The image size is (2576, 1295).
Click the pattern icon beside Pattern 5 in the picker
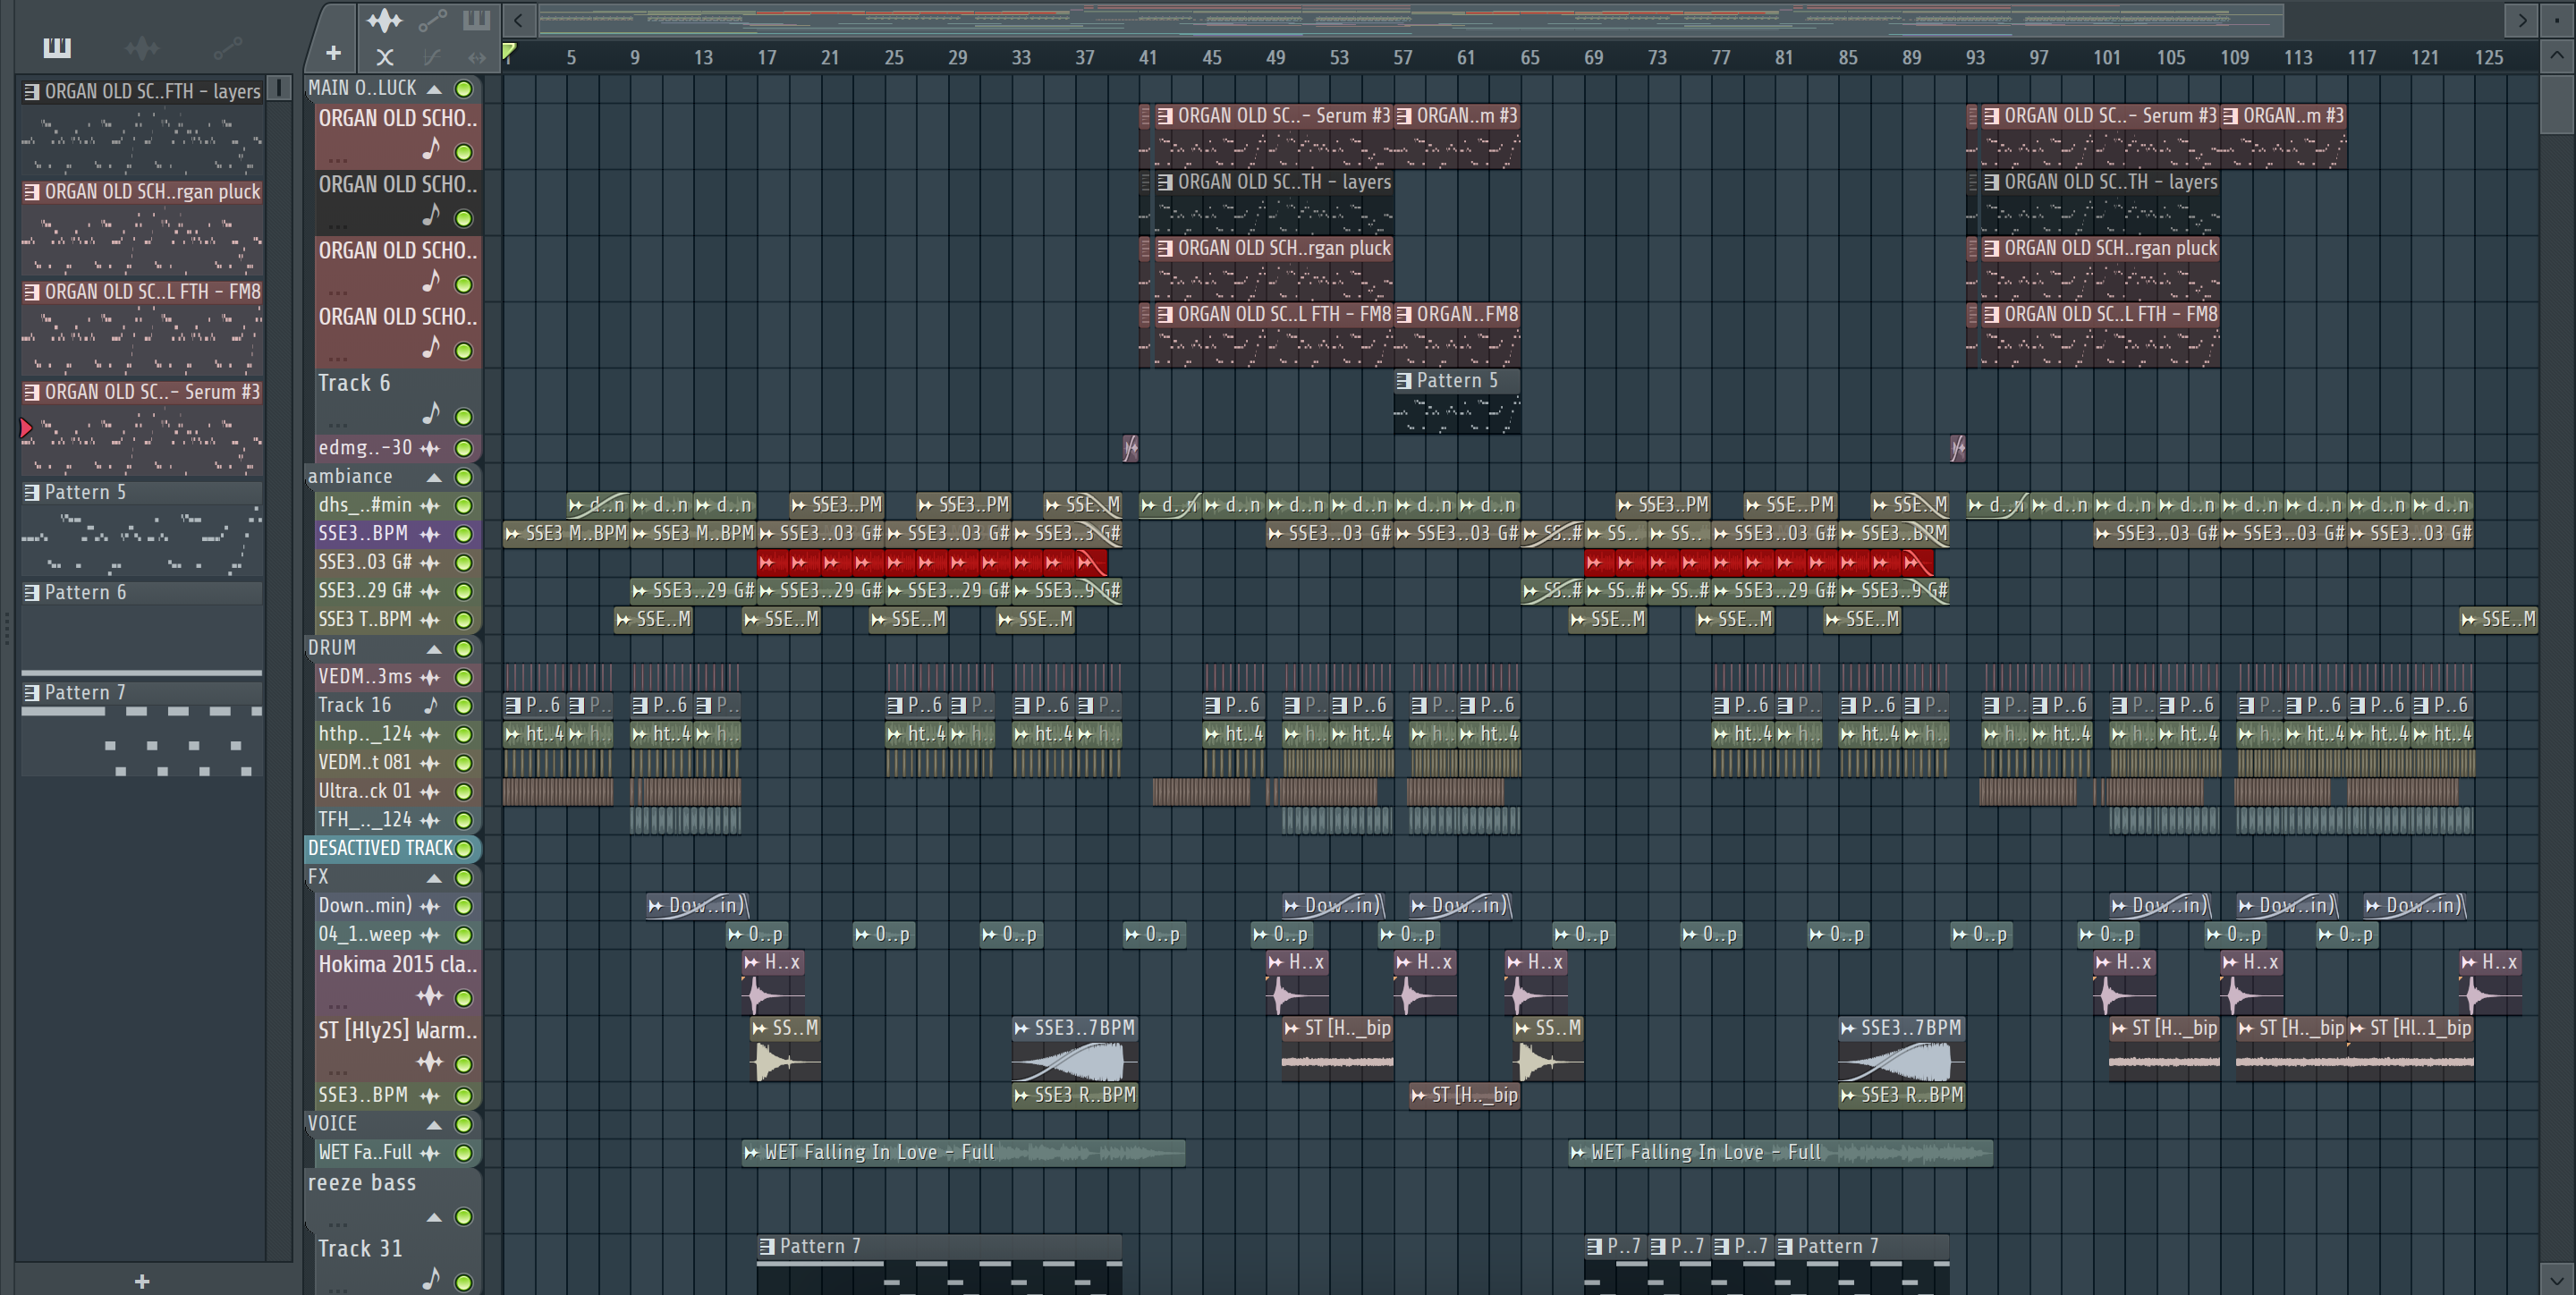32,492
